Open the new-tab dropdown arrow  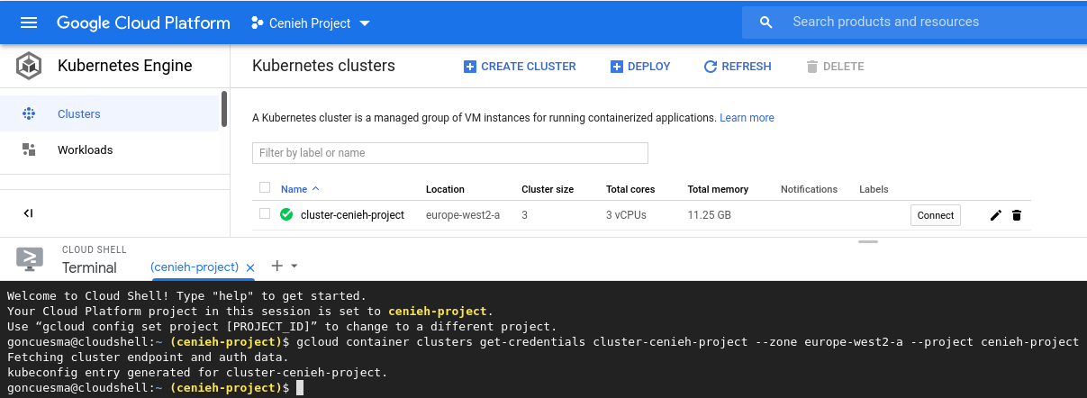tap(294, 267)
